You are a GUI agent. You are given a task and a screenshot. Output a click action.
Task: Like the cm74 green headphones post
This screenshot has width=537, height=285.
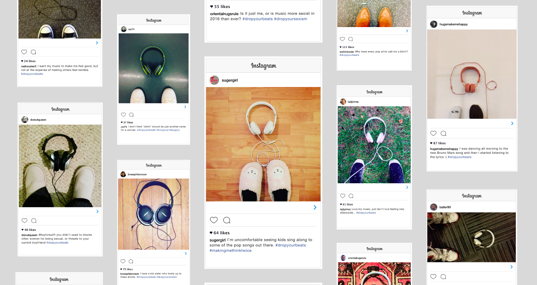[123, 115]
